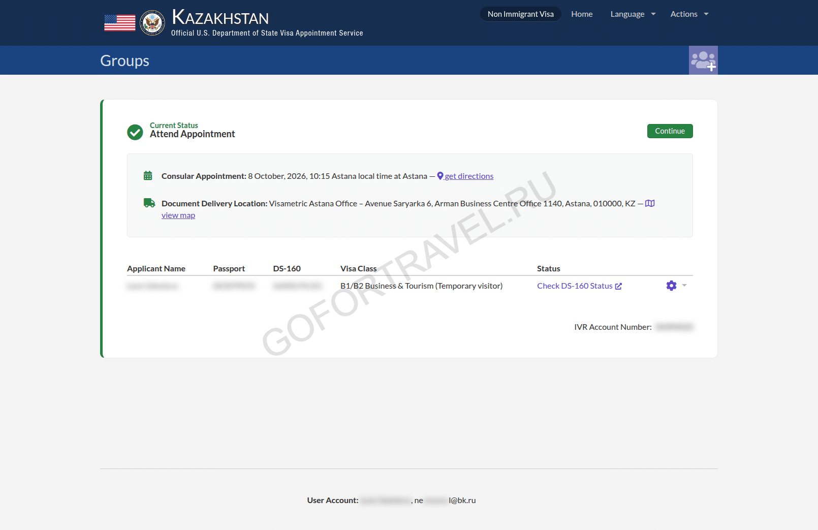Screen dimensions: 818x530
Task: Click the add group people icon
Action: [703, 60]
